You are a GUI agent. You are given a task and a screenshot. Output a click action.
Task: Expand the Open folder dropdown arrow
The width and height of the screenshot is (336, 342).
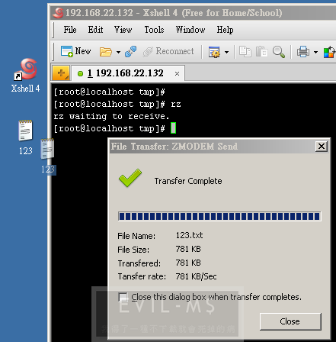click(x=118, y=52)
